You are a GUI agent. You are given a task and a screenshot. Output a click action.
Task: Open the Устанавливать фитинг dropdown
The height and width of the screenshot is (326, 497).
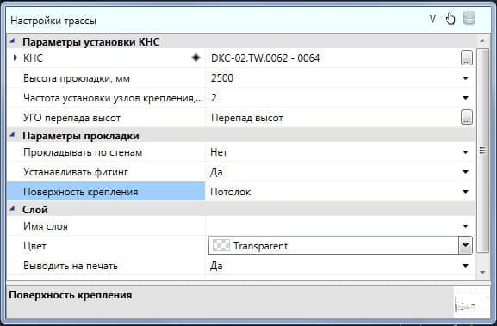465,172
